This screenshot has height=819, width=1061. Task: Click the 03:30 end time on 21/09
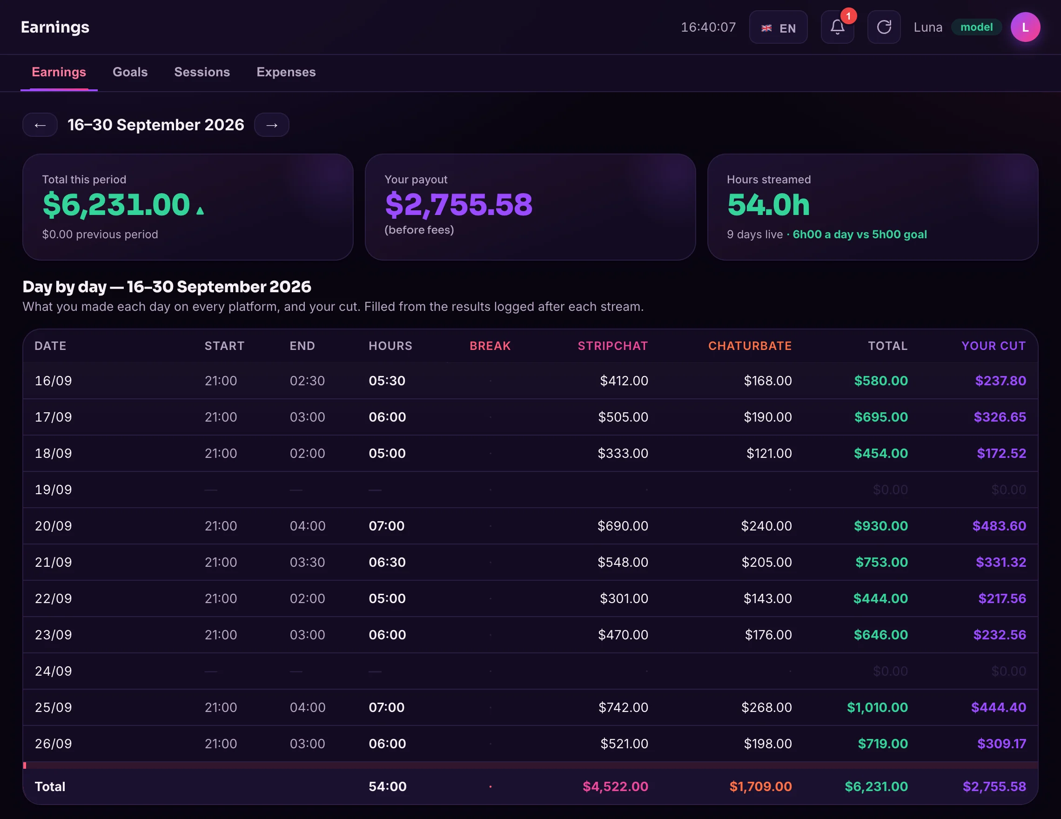point(308,562)
